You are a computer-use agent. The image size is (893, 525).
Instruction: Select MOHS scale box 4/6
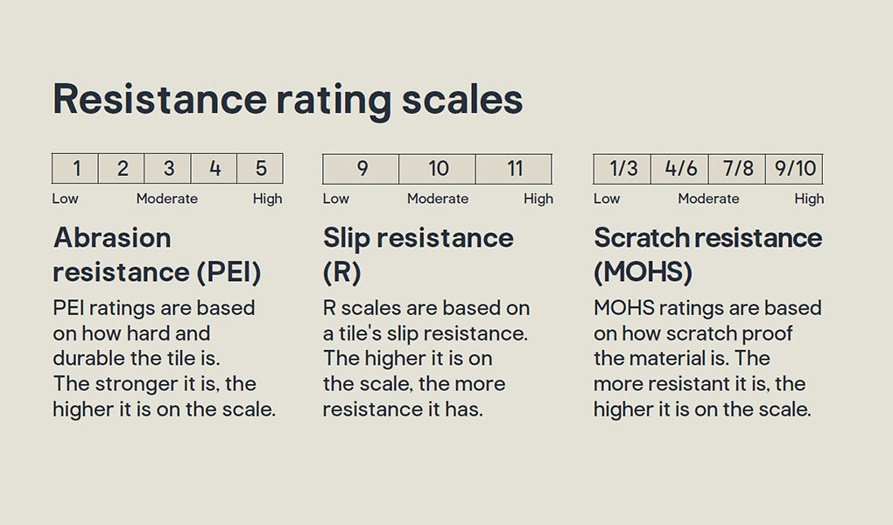click(x=680, y=169)
